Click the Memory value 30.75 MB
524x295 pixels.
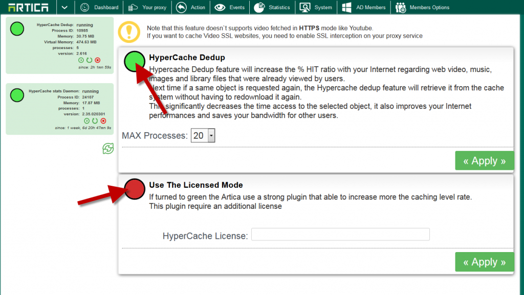85,36
